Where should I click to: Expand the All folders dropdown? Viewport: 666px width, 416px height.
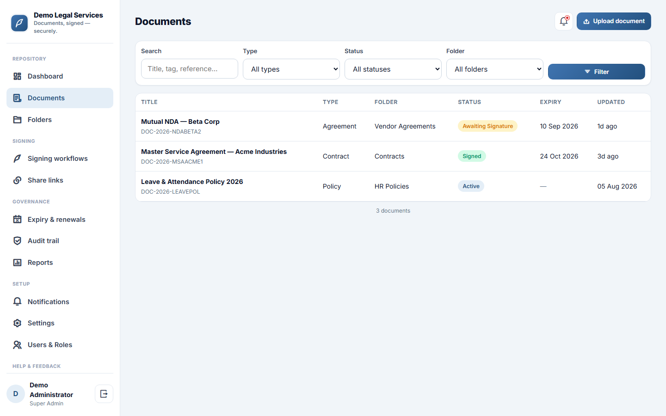[x=495, y=69]
